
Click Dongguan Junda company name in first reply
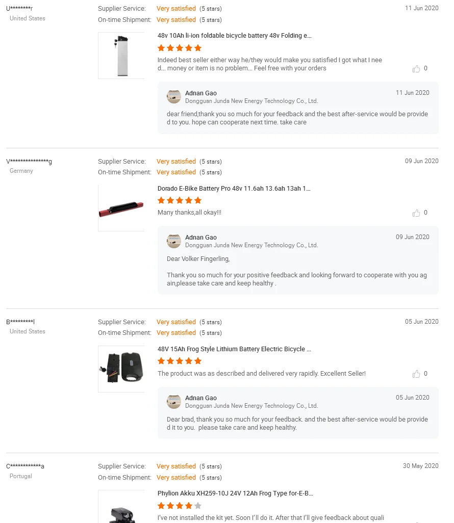(251, 101)
